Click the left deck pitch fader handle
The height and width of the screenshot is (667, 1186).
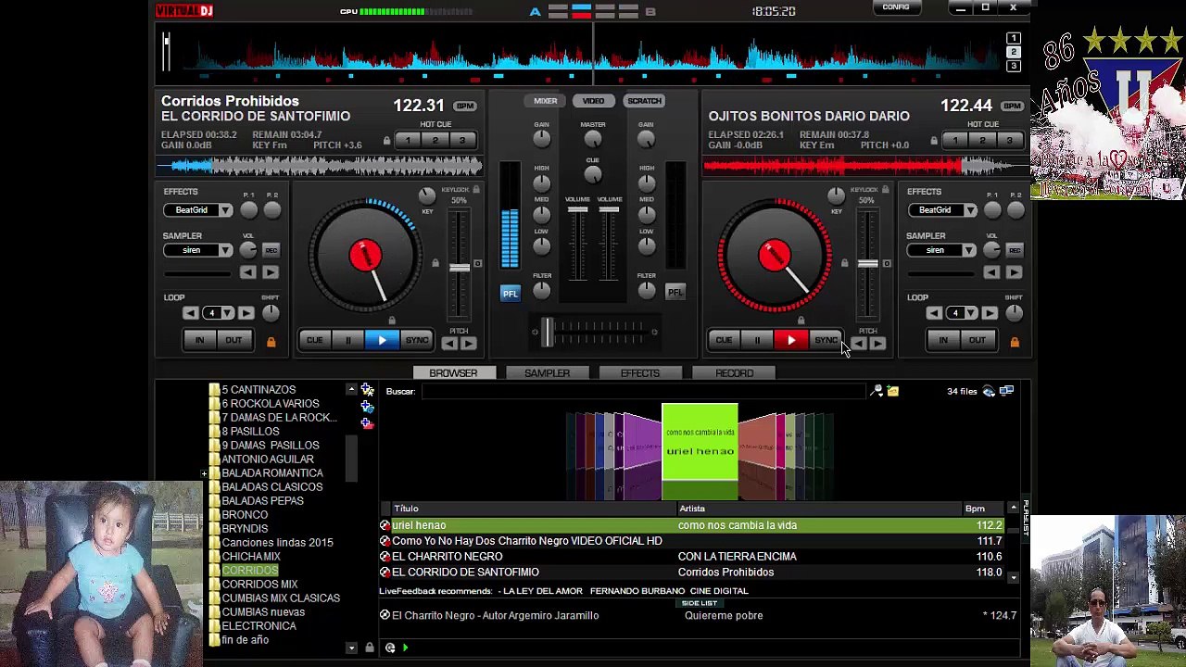(460, 268)
